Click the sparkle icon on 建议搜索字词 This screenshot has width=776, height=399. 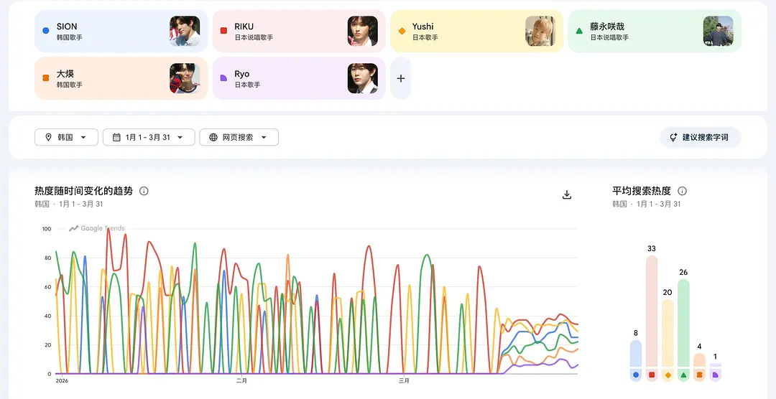point(673,138)
